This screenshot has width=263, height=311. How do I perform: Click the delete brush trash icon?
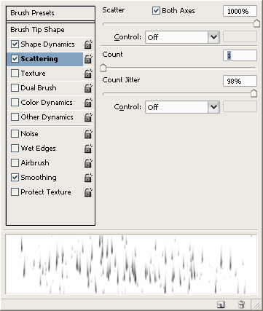click(241, 304)
